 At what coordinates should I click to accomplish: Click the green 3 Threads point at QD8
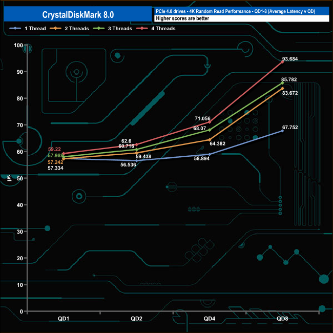pyautogui.click(x=282, y=83)
